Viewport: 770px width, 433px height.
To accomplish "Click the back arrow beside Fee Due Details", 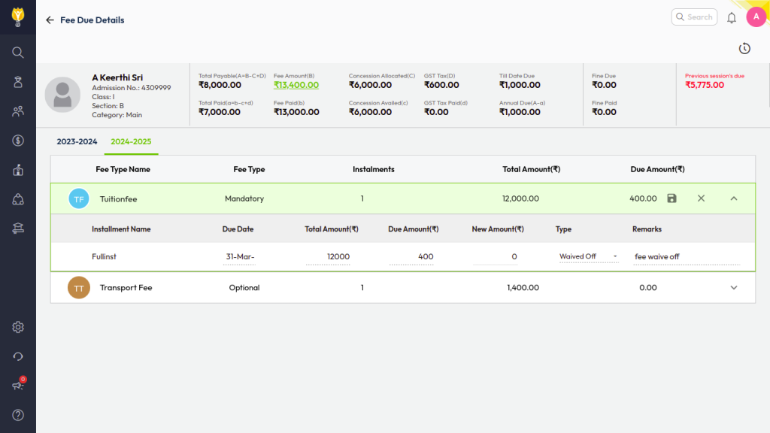I will (50, 20).
